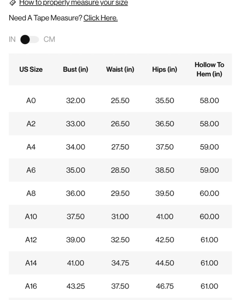
Task: Open 'How to properly measure your size' link
Action: point(74,3)
